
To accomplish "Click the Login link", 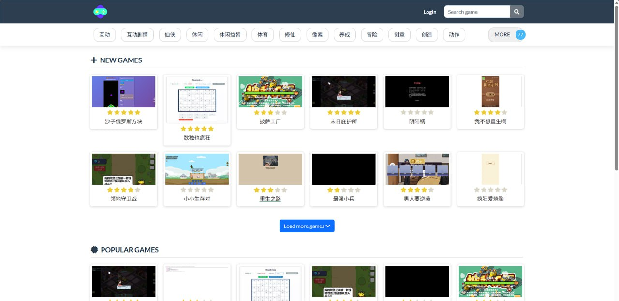I will (x=429, y=12).
